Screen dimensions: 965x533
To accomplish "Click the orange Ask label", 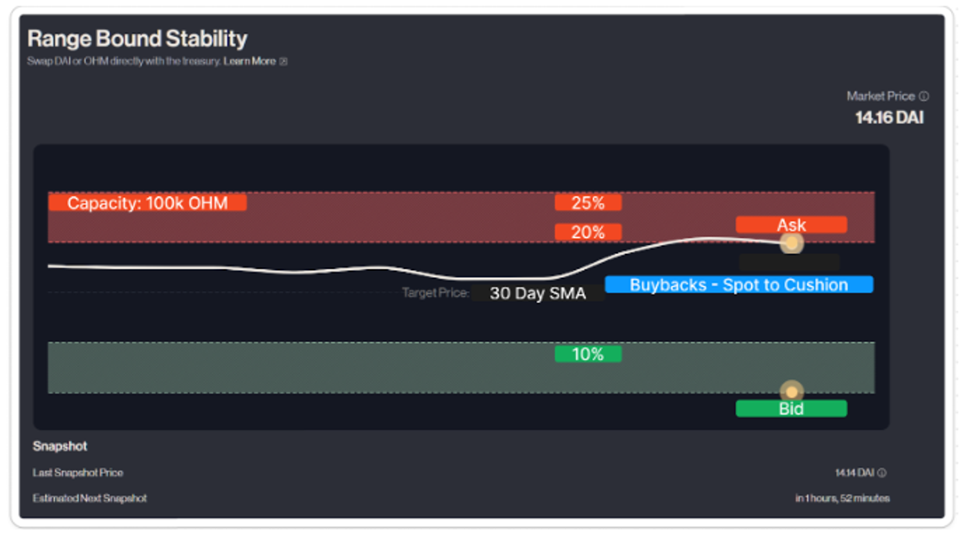I will [791, 224].
